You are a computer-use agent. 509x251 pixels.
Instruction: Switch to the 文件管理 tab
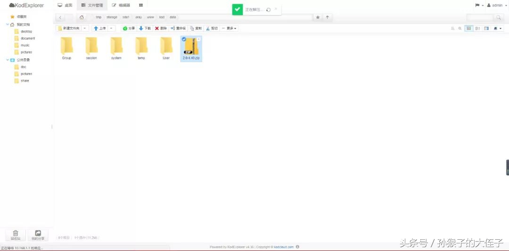click(92, 5)
